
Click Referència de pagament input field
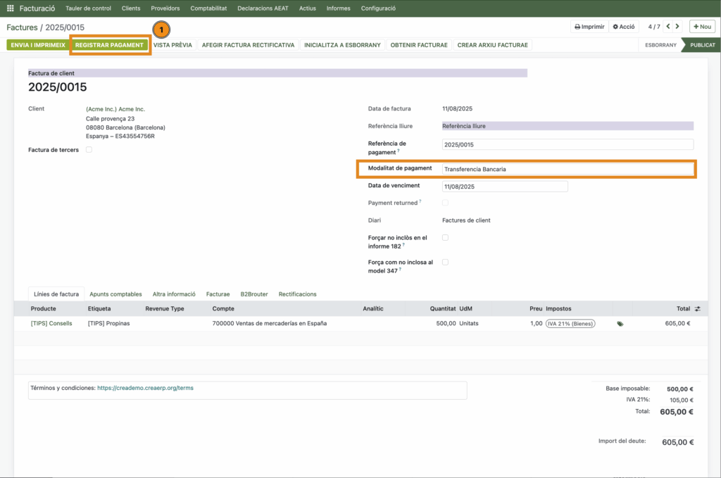[567, 144]
